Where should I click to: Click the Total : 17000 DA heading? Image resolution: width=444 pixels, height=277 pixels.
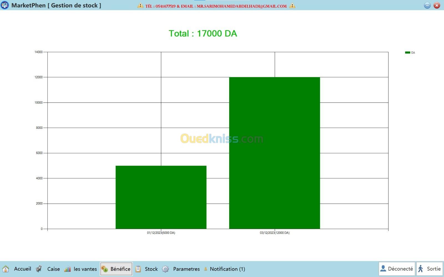tap(203, 34)
